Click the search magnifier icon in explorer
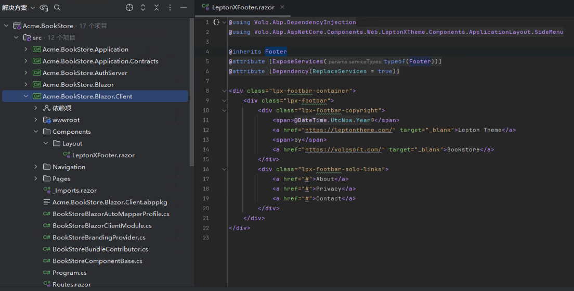 pyautogui.click(x=57, y=8)
